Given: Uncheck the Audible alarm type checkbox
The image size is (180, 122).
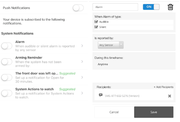Looking at the screenshot, I should coord(96,22).
